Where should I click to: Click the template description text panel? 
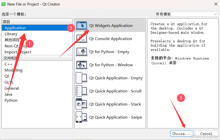point(183,73)
